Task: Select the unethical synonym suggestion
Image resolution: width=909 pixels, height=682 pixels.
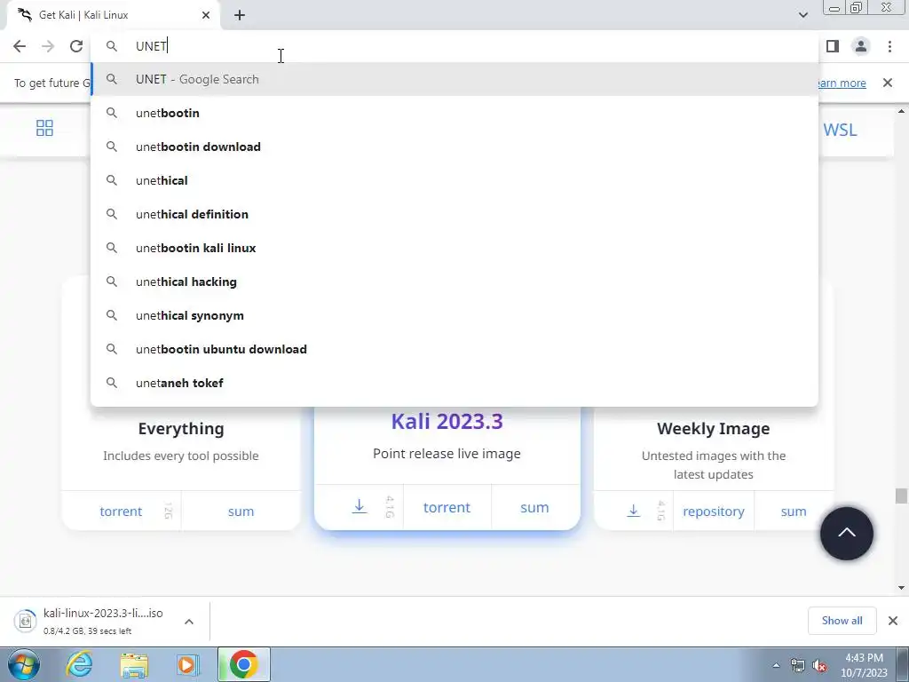Action: click(x=455, y=315)
